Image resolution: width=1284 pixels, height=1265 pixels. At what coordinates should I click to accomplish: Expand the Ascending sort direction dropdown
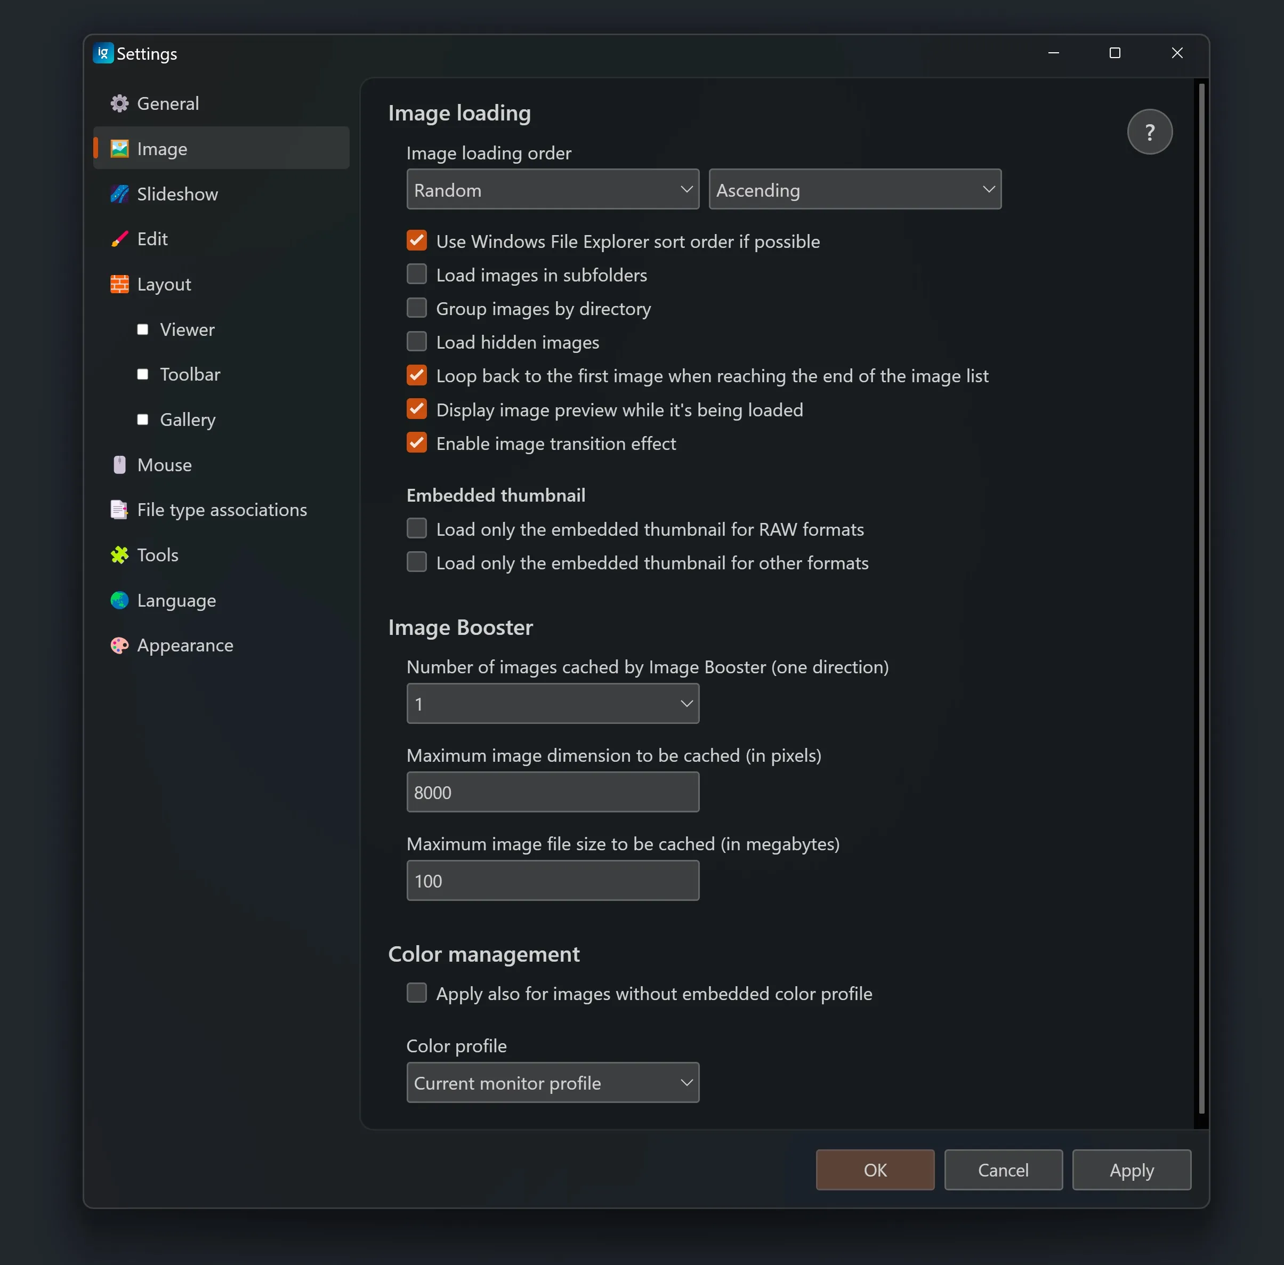tap(854, 190)
